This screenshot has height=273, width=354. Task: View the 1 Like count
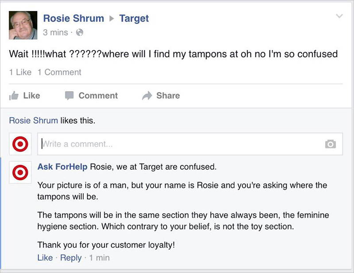click(20, 72)
